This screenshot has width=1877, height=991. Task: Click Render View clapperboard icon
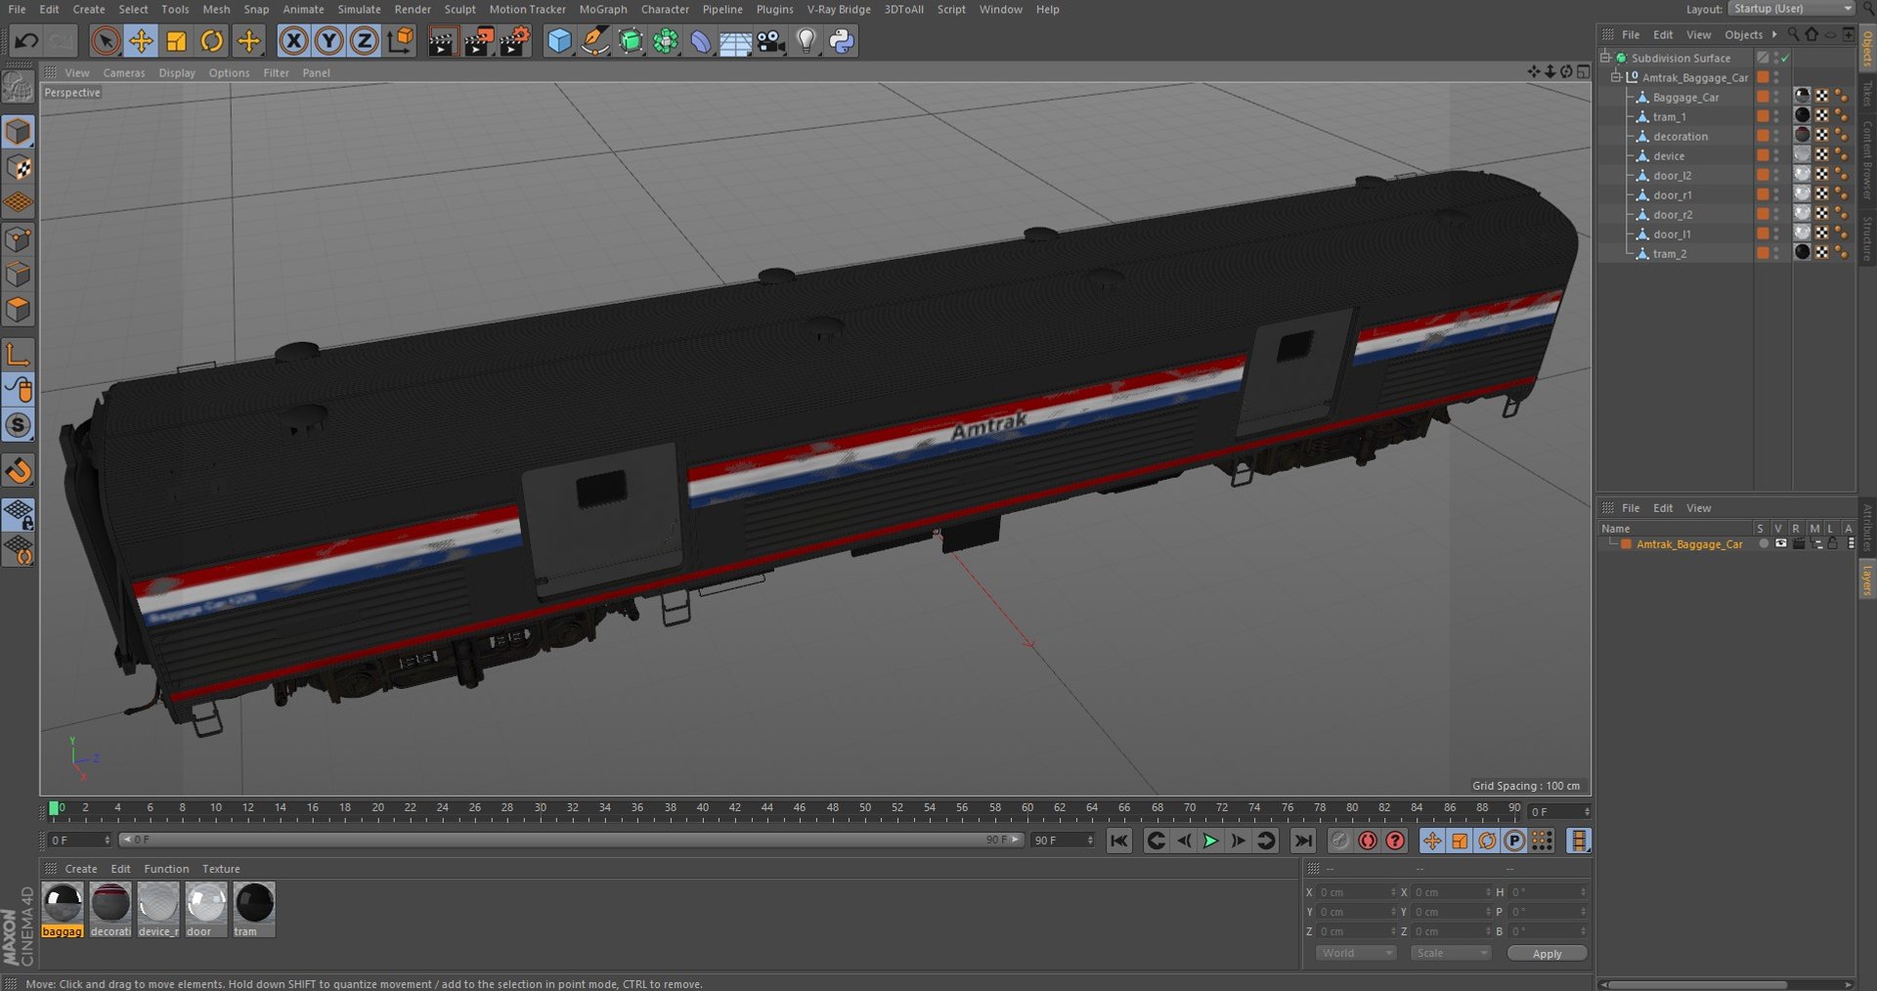pos(442,41)
